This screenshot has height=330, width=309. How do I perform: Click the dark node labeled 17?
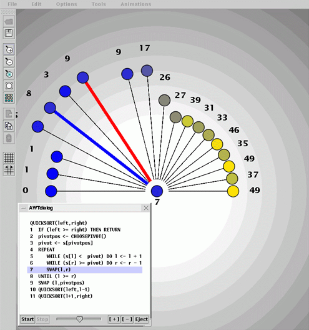pos(147,71)
